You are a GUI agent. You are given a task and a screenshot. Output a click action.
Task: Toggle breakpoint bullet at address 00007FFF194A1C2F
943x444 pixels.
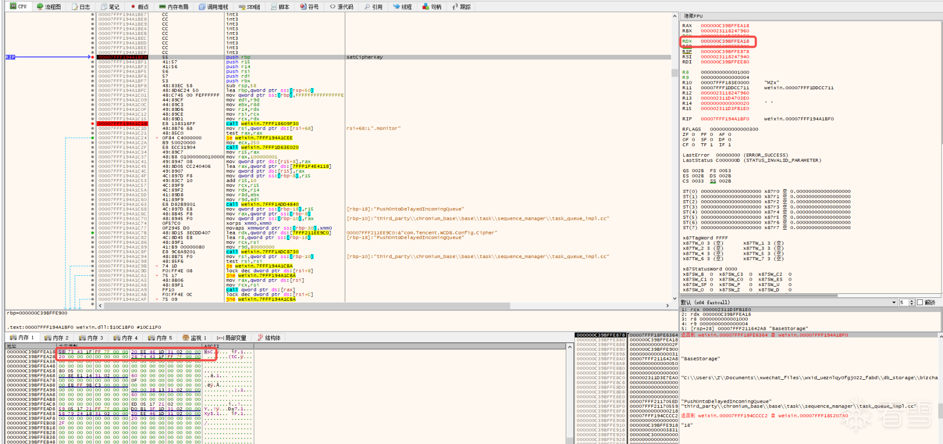[93, 147]
